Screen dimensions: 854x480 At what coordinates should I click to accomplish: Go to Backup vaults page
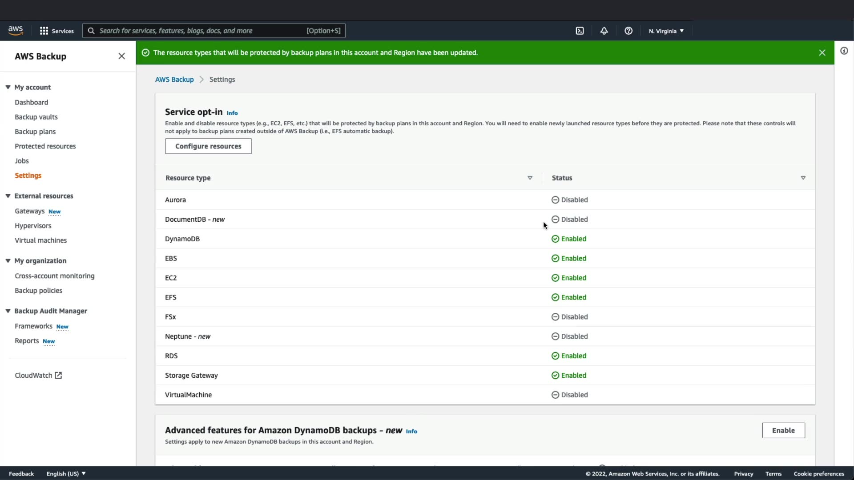point(36,117)
